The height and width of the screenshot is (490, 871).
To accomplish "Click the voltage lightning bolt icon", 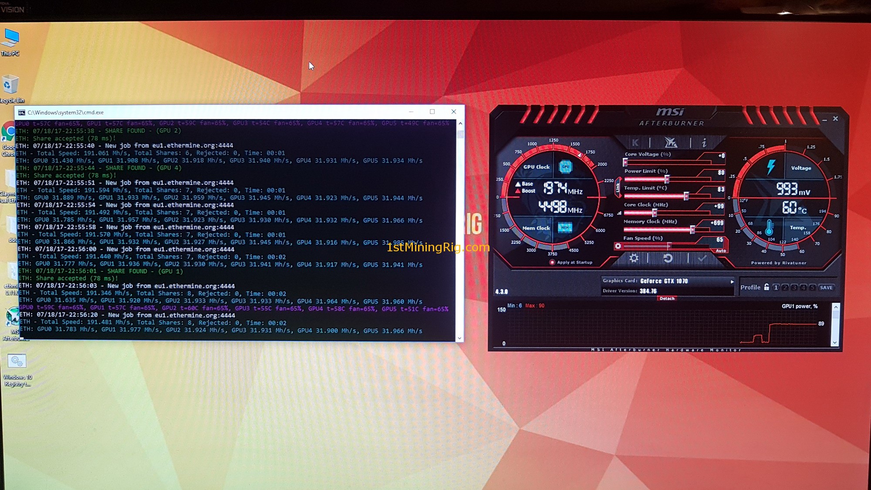I will tap(771, 167).
